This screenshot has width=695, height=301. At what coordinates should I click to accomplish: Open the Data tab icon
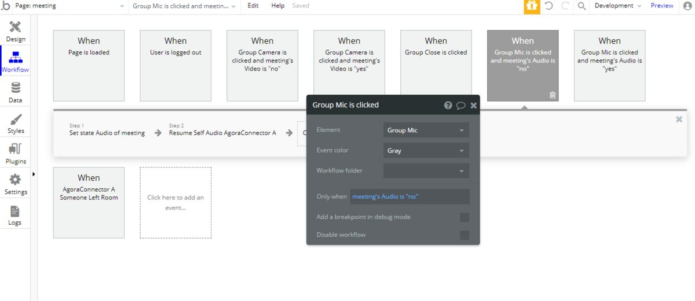(x=16, y=87)
